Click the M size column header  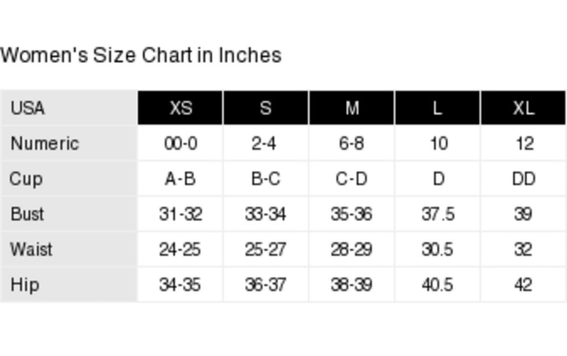pyautogui.click(x=352, y=108)
